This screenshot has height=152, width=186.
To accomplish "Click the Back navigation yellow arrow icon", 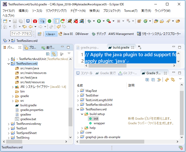I will click(x=31, y=27).
